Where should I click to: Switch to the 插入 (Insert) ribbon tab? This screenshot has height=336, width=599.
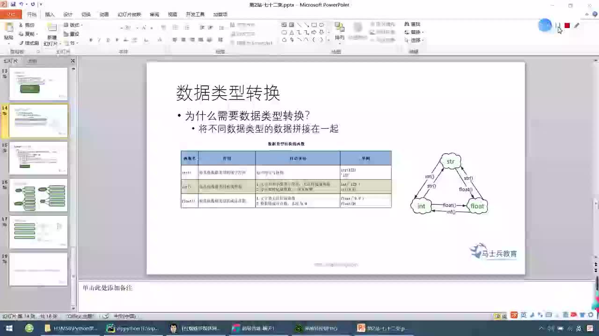[50, 14]
